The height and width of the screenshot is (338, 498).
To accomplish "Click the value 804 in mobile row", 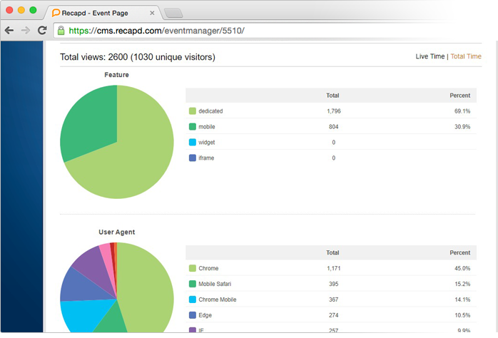I will [x=333, y=127].
